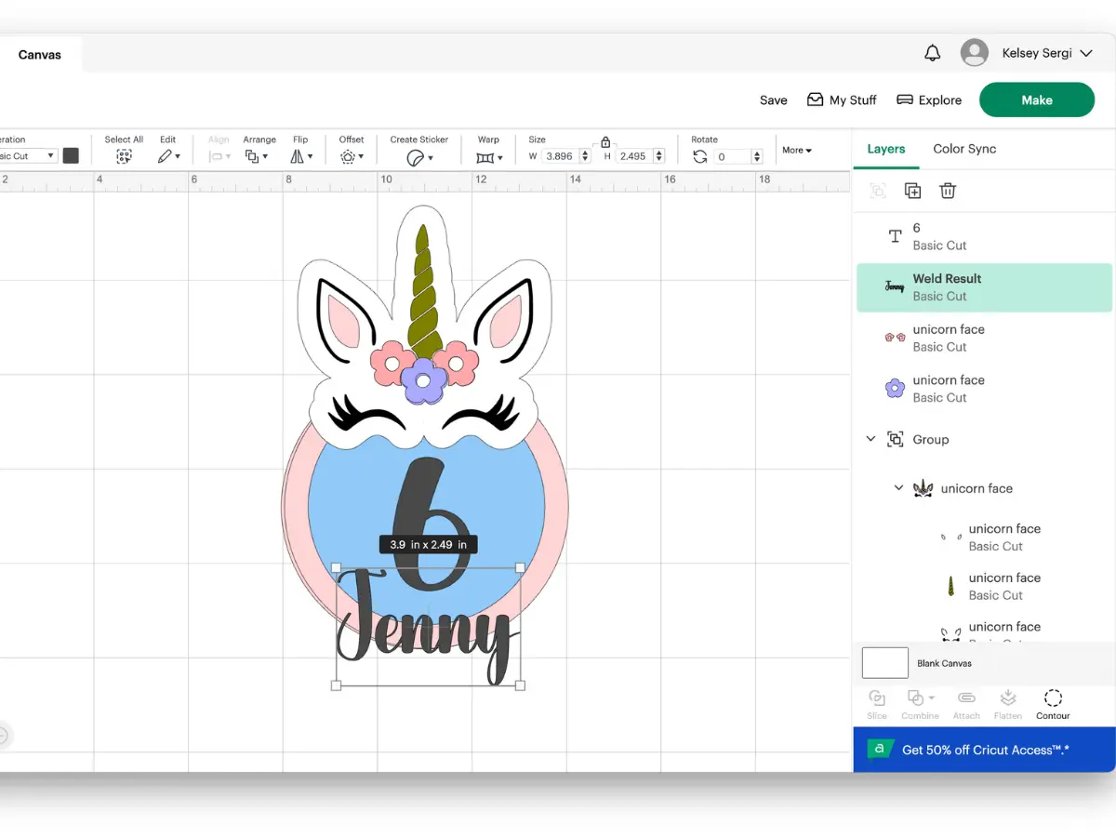The height and width of the screenshot is (837, 1116).
Task: Click the Contour tool
Action: 1053,704
